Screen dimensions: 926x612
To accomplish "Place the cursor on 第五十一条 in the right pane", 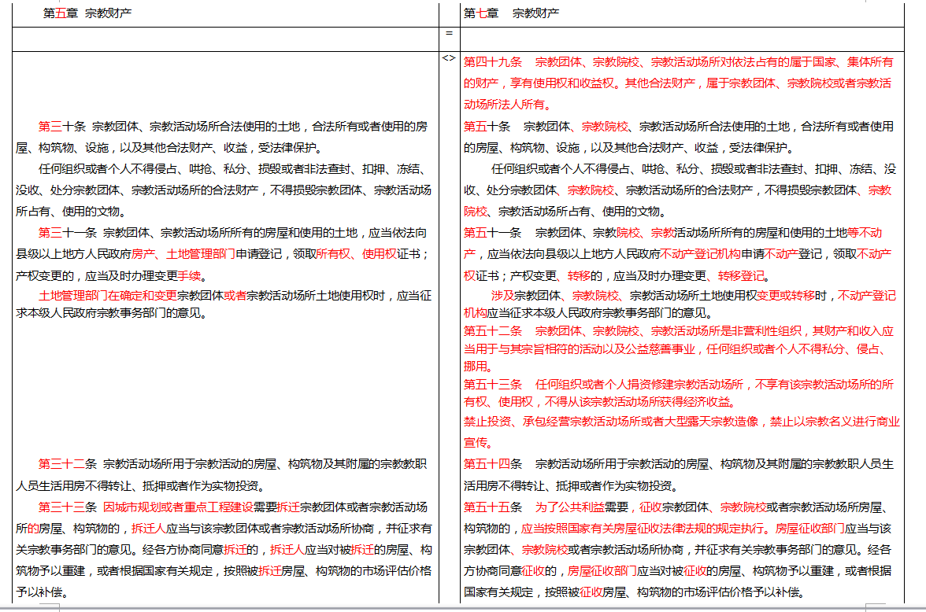I will [x=492, y=233].
